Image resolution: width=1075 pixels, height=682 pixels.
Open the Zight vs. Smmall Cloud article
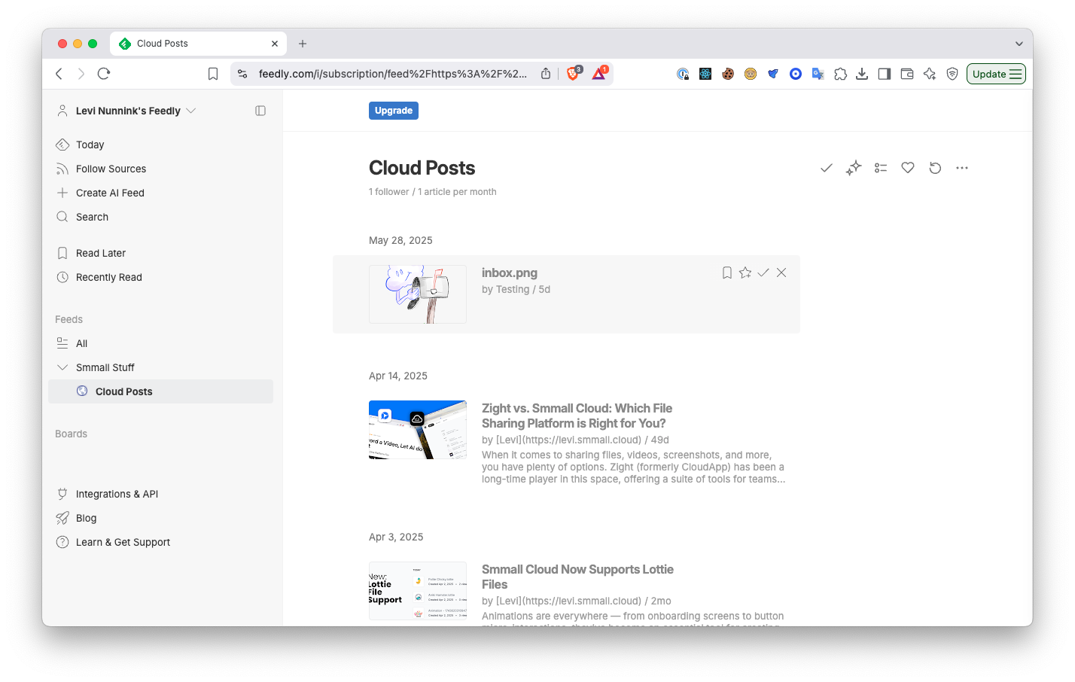coord(577,416)
